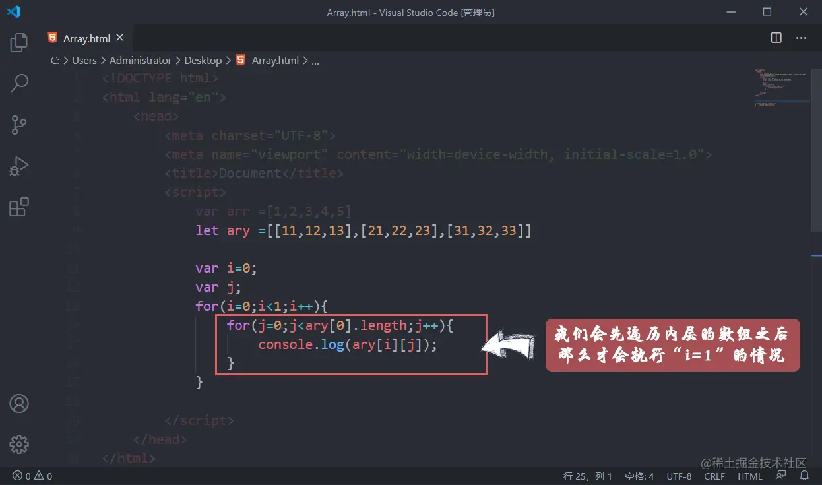
Task: Change the CRLF end of line sequence
Action: click(x=714, y=476)
